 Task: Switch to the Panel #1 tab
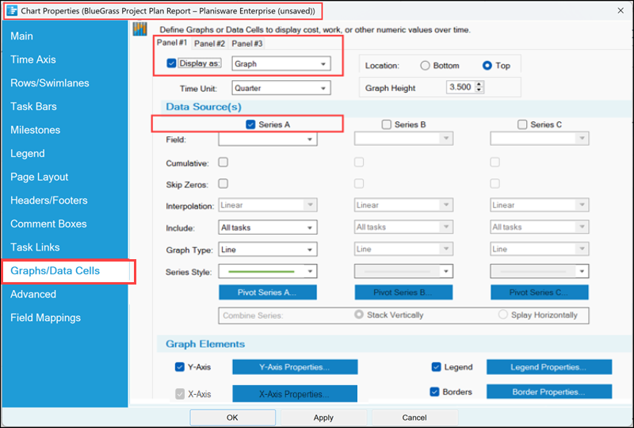pyautogui.click(x=172, y=43)
